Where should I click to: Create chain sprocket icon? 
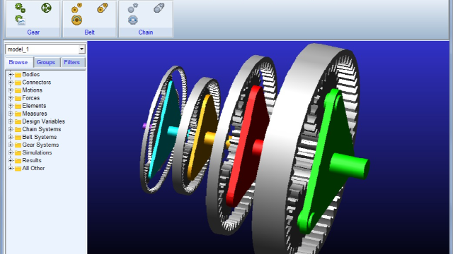[133, 8]
